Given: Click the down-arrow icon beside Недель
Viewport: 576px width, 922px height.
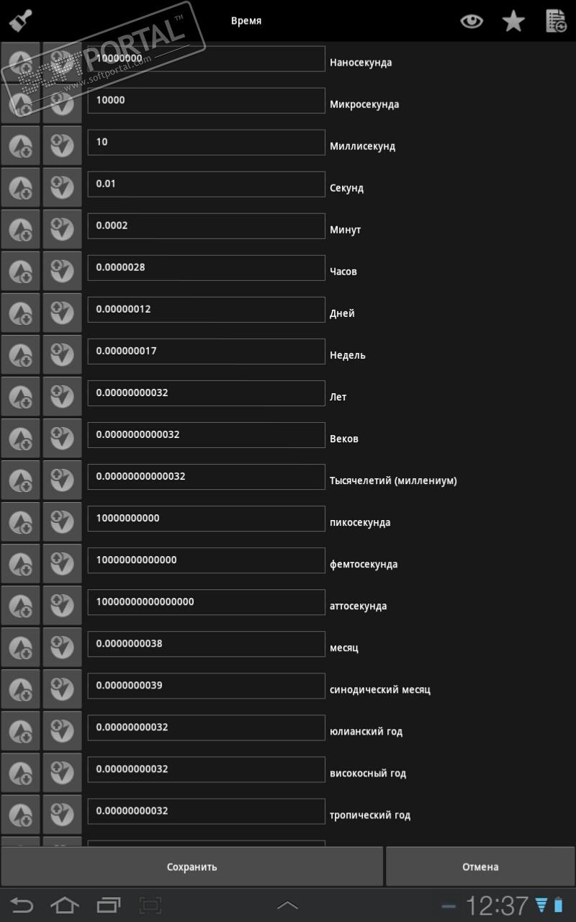Looking at the screenshot, I should (62, 355).
